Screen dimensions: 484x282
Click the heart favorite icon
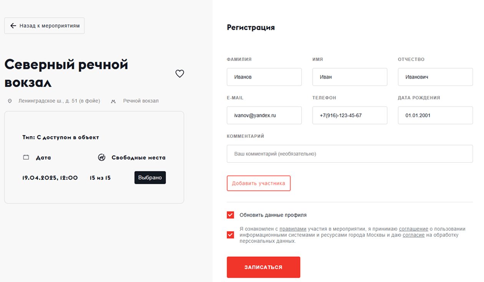[180, 74]
